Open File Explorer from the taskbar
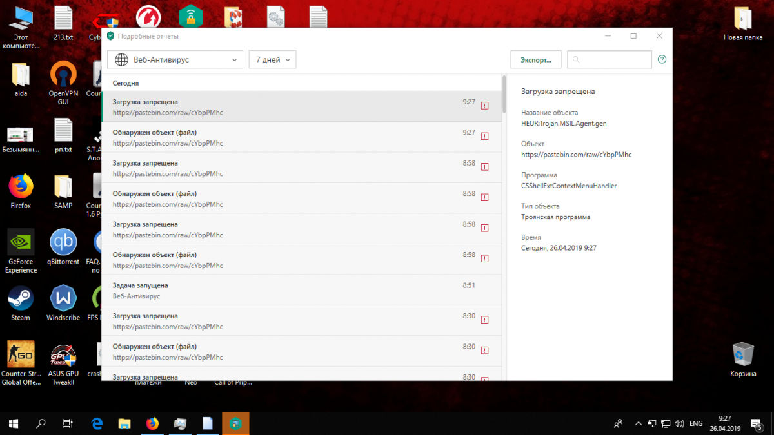774x435 pixels. 125,423
